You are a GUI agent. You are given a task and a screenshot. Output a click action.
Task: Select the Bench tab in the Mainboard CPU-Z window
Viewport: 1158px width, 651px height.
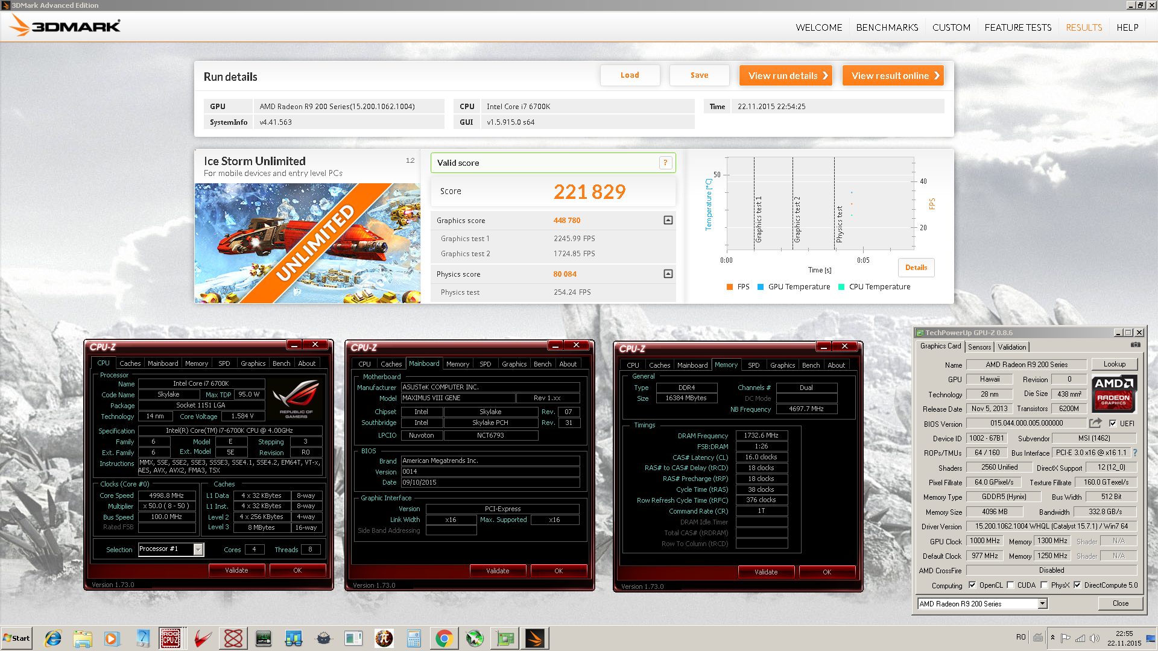click(542, 364)
